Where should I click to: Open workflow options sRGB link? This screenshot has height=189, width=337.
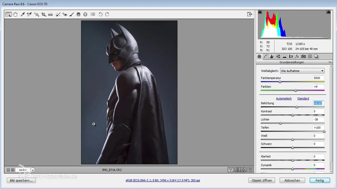click(x=163, y=181)
